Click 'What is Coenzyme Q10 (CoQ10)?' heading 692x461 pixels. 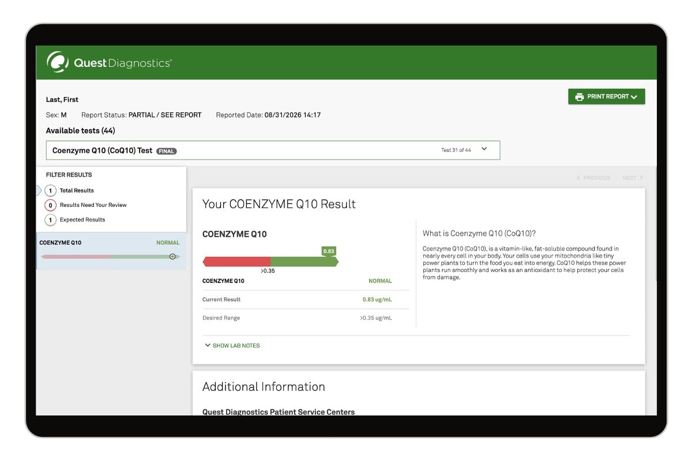[x=479, y=233]
